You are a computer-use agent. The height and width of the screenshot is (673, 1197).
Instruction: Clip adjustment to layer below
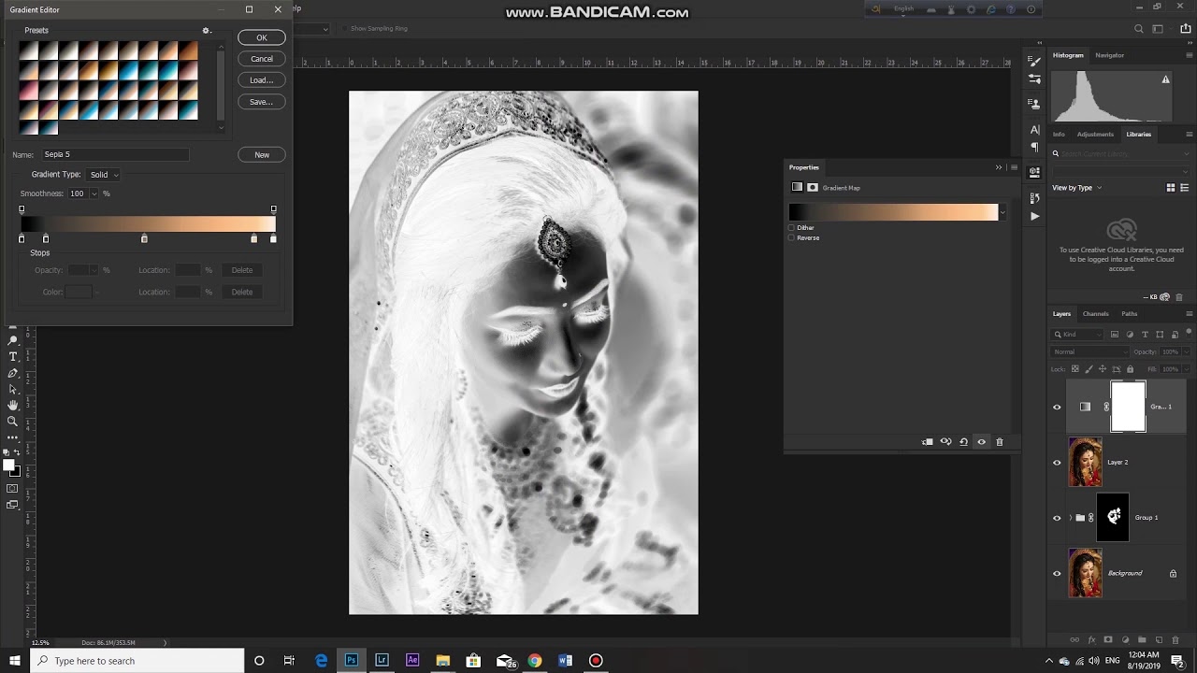click(927, 442)
